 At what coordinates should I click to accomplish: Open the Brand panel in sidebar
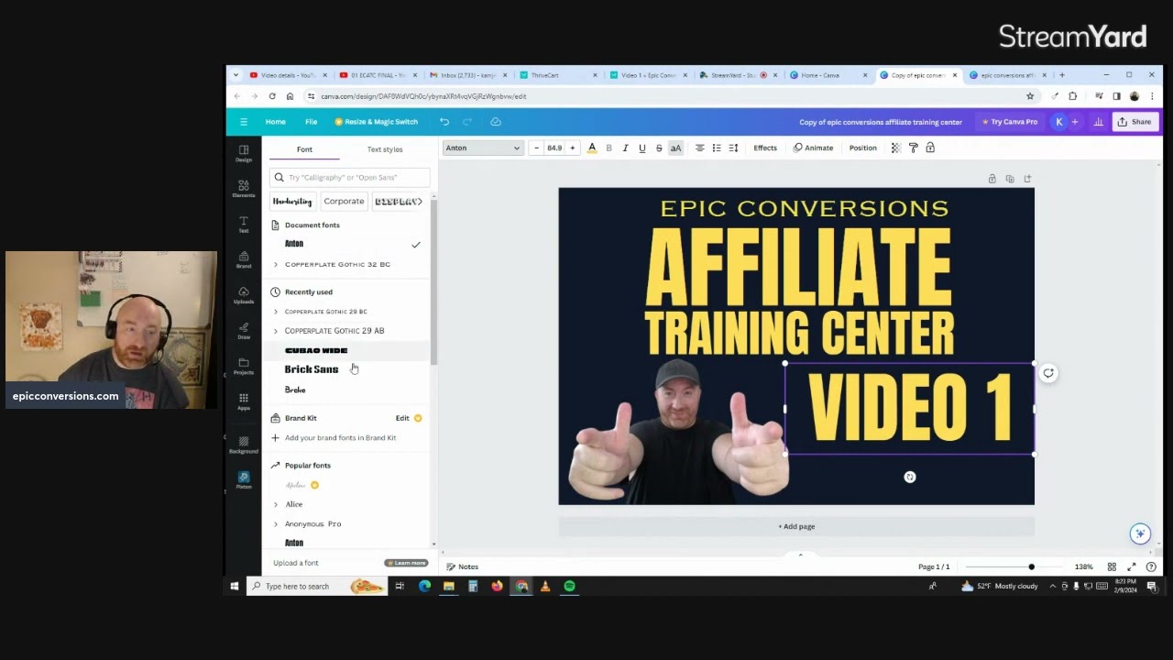243,259
